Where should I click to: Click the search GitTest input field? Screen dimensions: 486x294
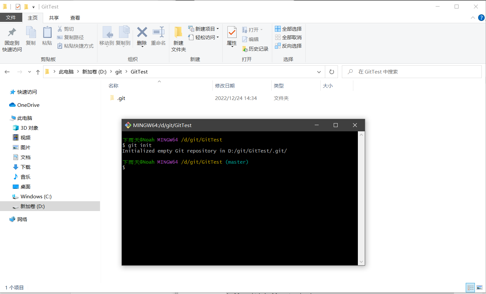point(412,72)
